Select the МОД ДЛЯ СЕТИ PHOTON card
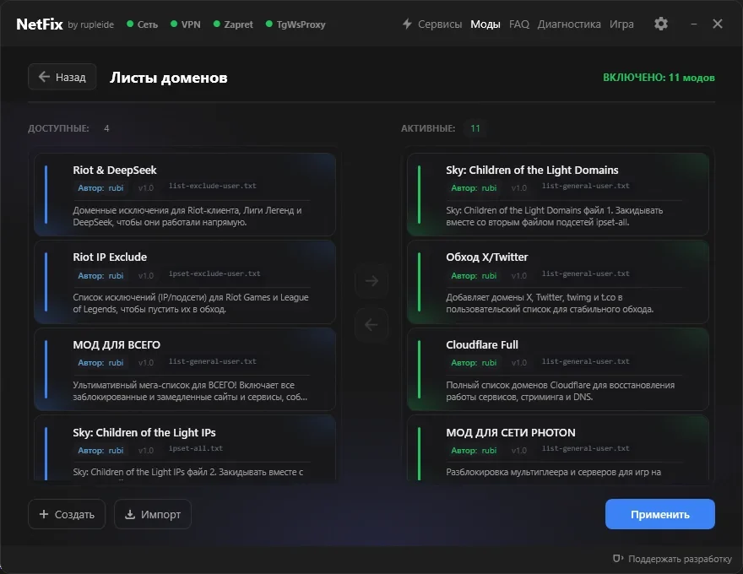This screenshot has width=743, height=574. pyautogui.click(x=558, y=448)
